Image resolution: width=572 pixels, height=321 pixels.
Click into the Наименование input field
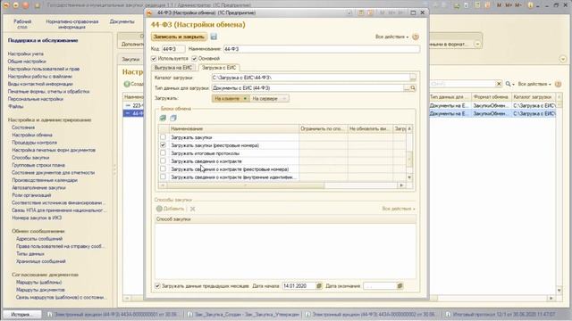pyautogui.click(x=321, y=49)
